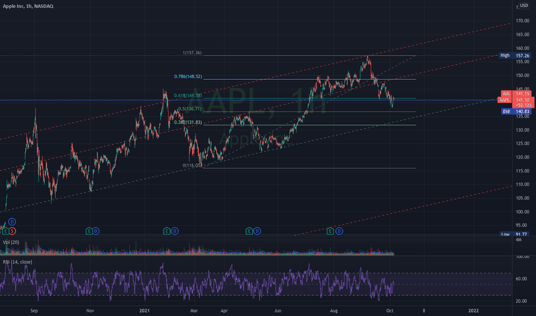Viewport: 536px width, 316px height.
Task: Click the 170.00 price axis label
Action: click(522, 21)
